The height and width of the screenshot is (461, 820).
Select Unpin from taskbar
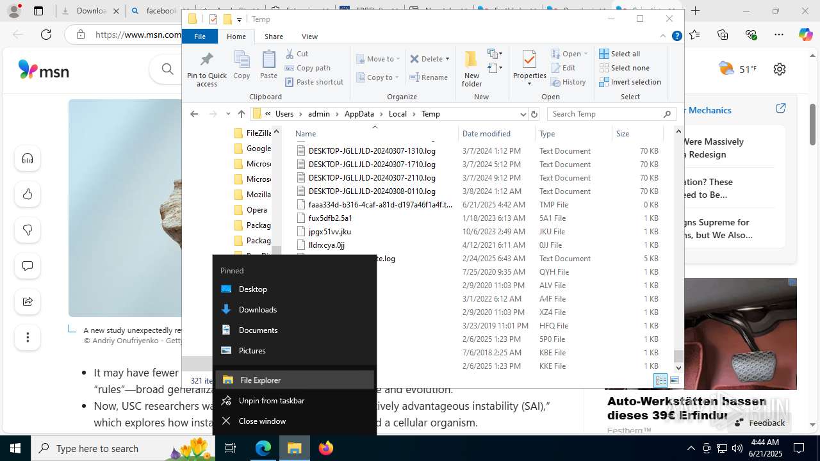(295, 401)
